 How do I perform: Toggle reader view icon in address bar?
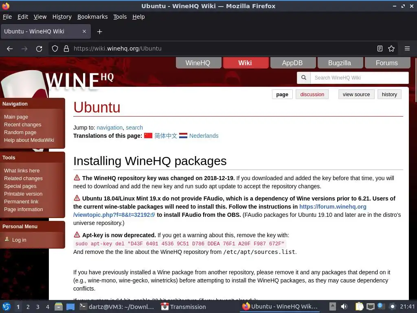(x=380, y=48)
